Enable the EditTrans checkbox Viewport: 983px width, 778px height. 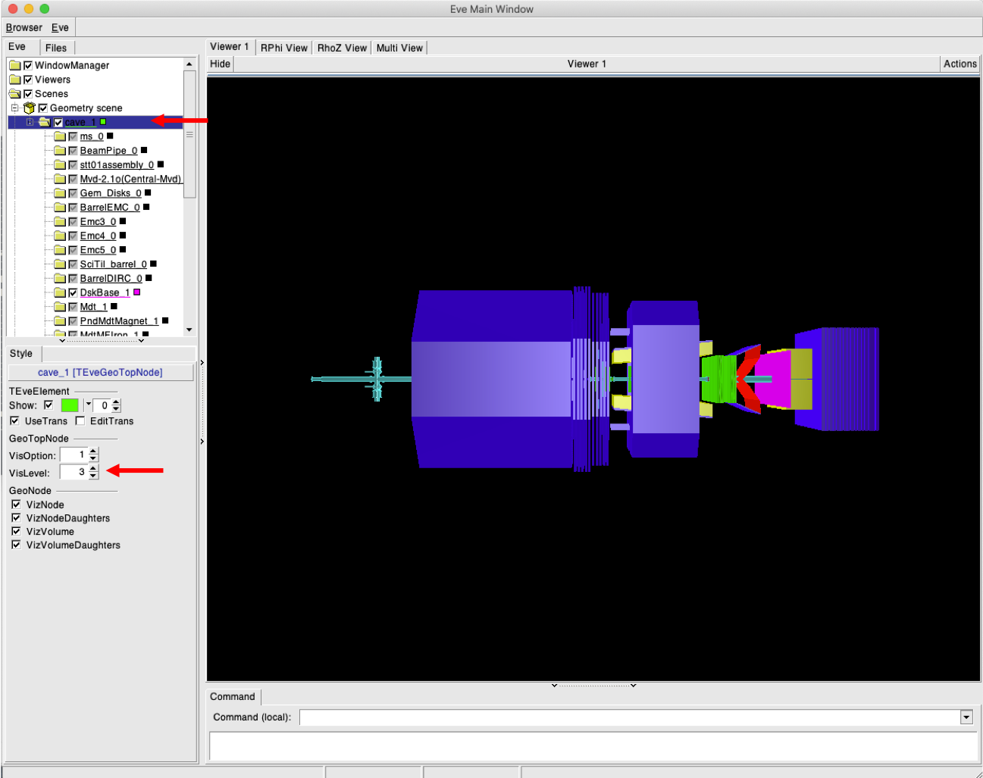pos(80,421)
